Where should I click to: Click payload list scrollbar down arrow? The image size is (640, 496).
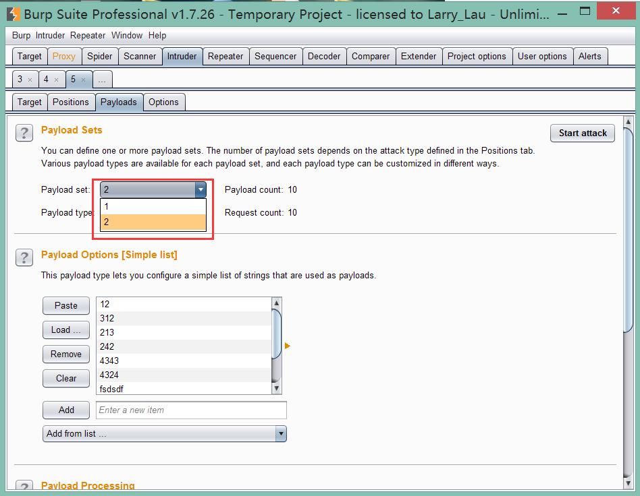tap(276, 388)
